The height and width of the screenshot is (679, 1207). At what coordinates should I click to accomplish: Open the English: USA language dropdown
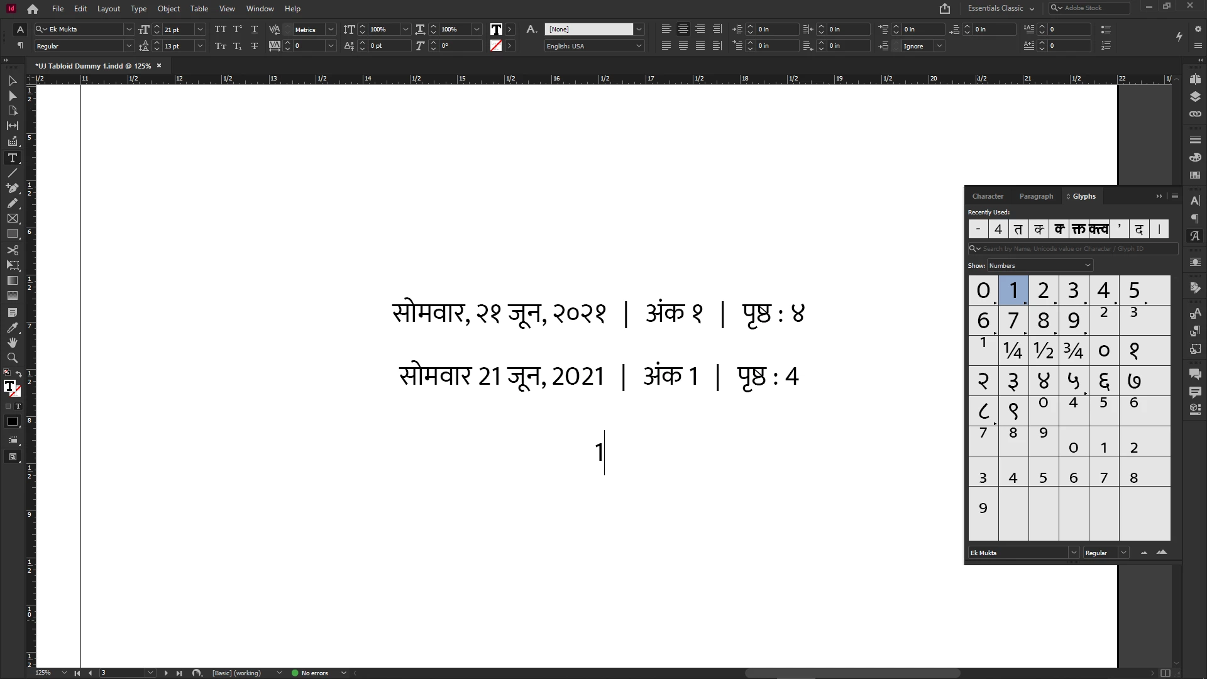639,46
